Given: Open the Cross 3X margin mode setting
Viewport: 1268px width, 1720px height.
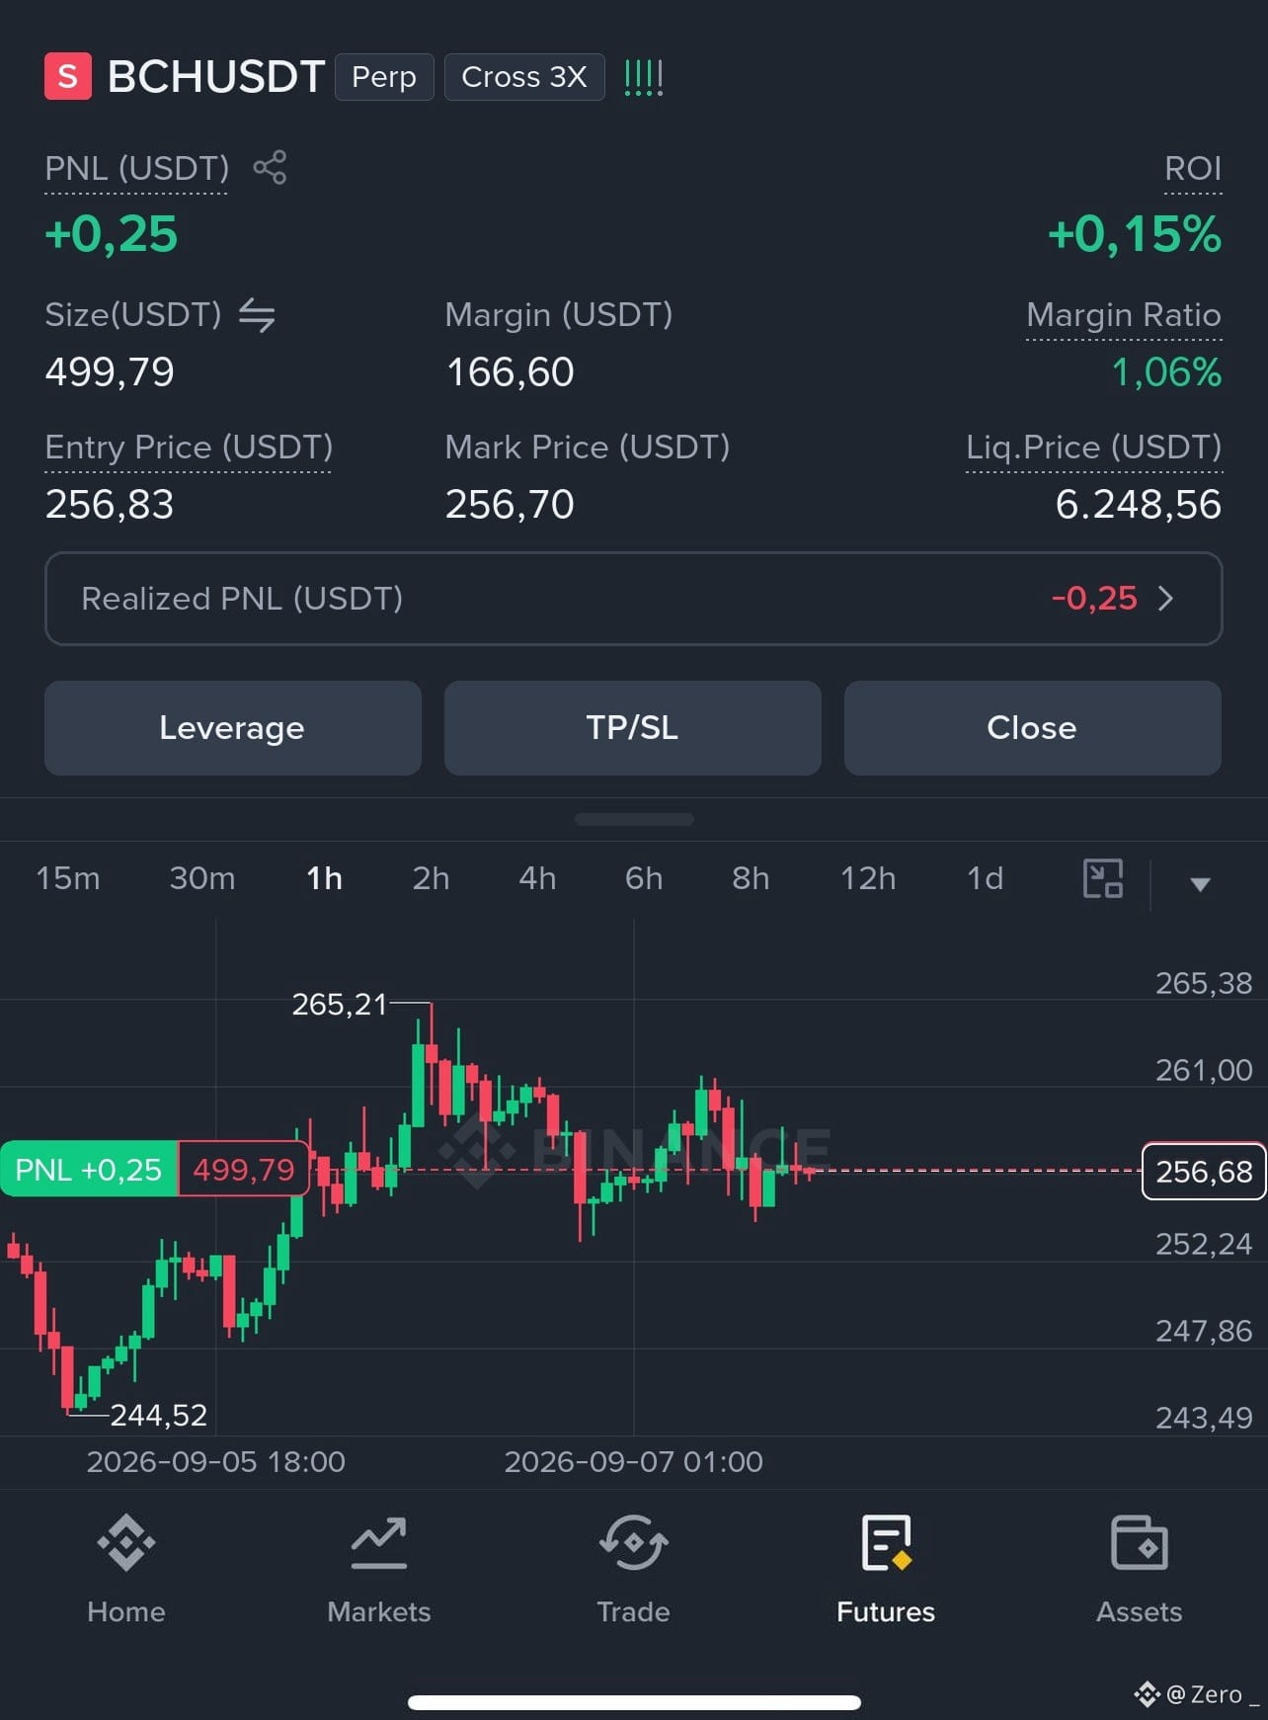Looking at the screenshot, I should [x=524, y=77].
